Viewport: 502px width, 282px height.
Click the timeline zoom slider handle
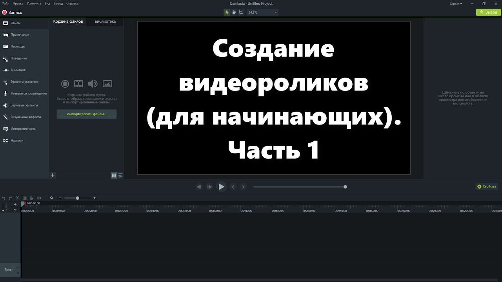tap(77, 198)
